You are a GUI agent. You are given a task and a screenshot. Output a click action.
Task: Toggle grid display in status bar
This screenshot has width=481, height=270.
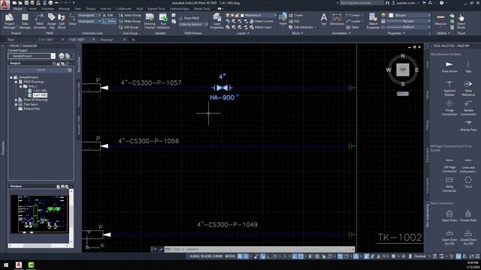tap(240, 256)
